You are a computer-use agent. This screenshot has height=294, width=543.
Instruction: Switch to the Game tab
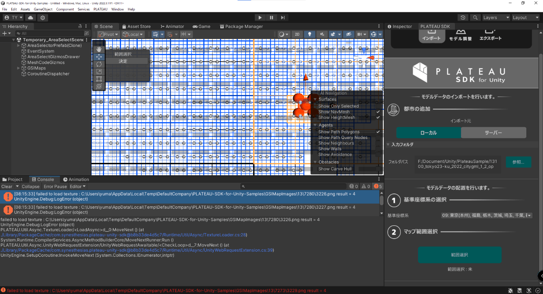[x=201, y=26]
